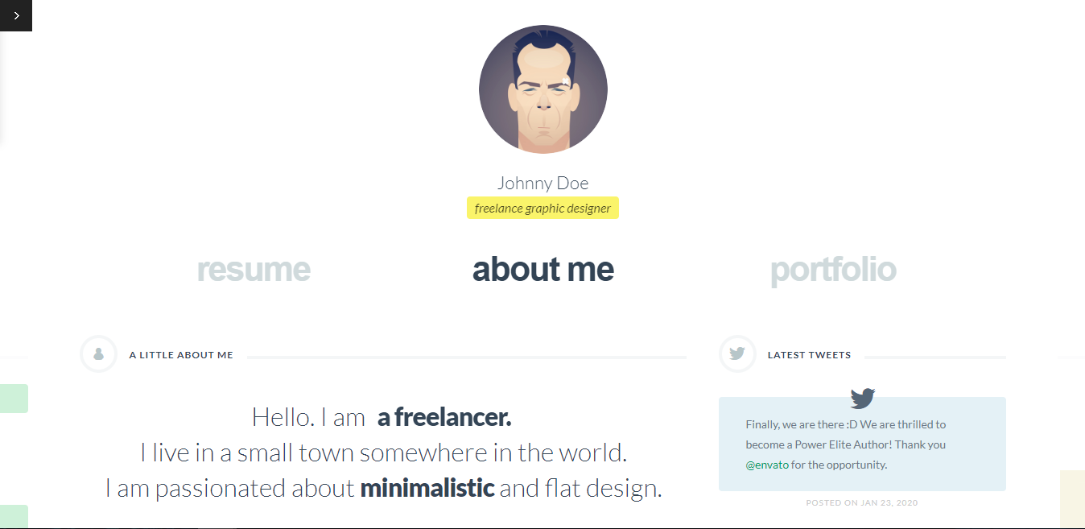The width and height of the screenshot is (1085, 529).
Task: Open the portfolio tab
Action: click(833, 270)
